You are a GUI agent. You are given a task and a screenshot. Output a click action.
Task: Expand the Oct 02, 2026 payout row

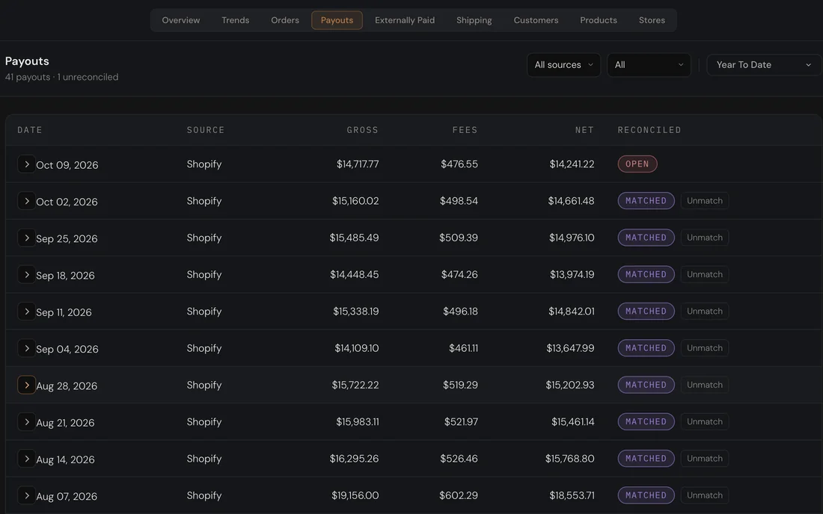(x=26, y=201)
